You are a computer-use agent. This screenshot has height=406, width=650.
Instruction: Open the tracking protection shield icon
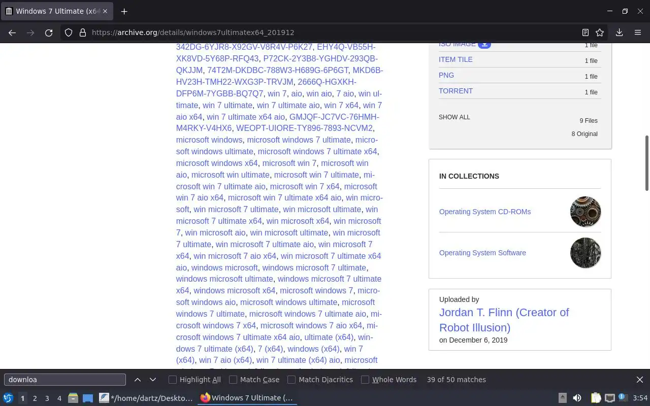[x=69, y=32]
